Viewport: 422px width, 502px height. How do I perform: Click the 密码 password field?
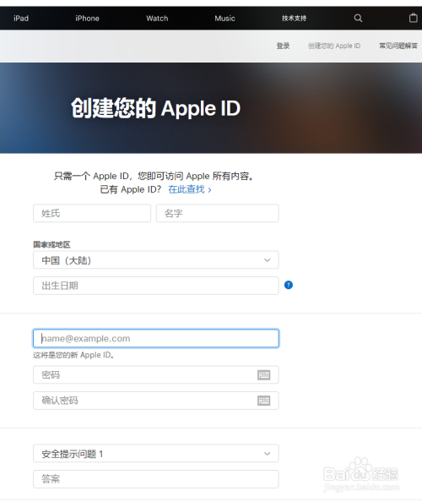pyautogui.click(x=156, y=374)
